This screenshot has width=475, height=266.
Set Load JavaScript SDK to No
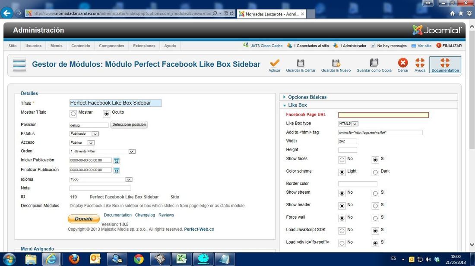click(x=342, y=231)
